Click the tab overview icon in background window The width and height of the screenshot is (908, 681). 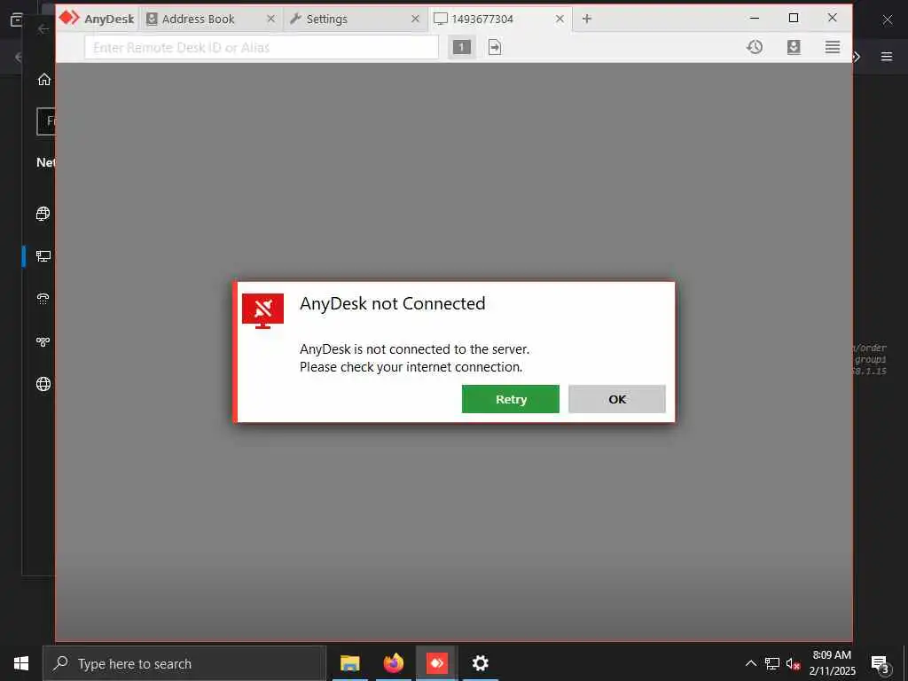pos(16,20)
